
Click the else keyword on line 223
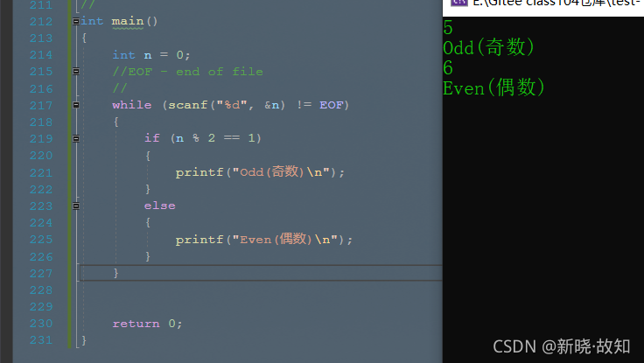160,206
